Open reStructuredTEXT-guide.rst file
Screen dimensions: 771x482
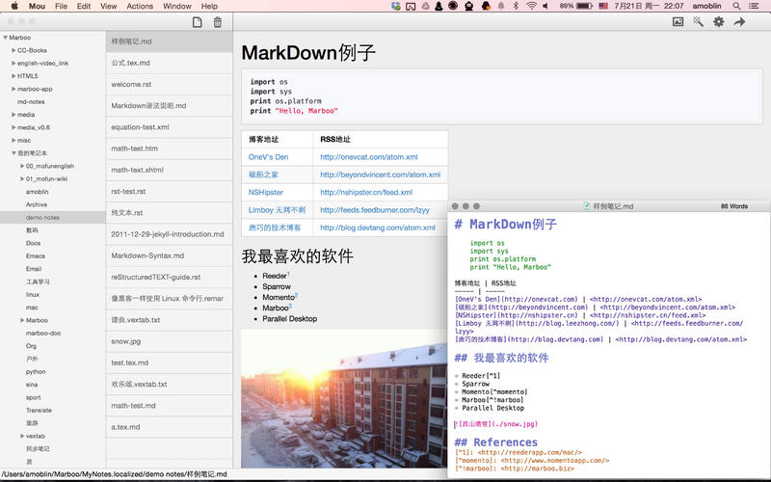[x=170, y=277]
